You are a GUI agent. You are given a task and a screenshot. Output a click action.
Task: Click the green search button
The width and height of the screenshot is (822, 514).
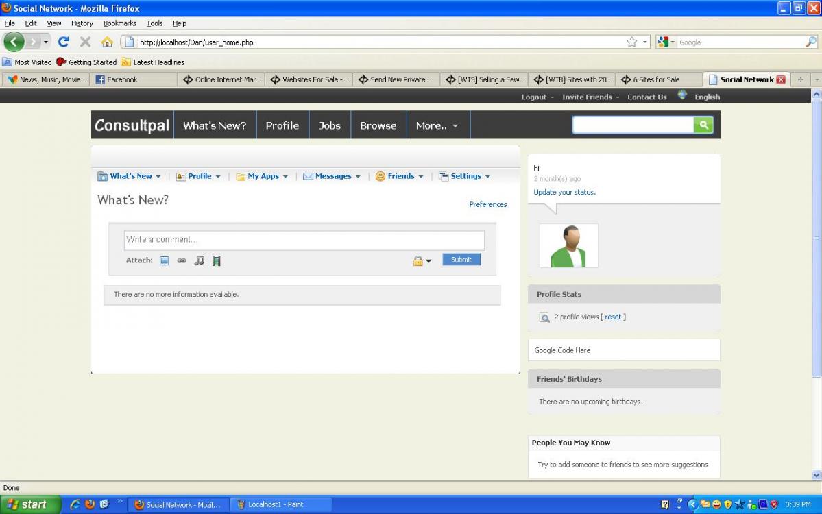pos(703,125)
